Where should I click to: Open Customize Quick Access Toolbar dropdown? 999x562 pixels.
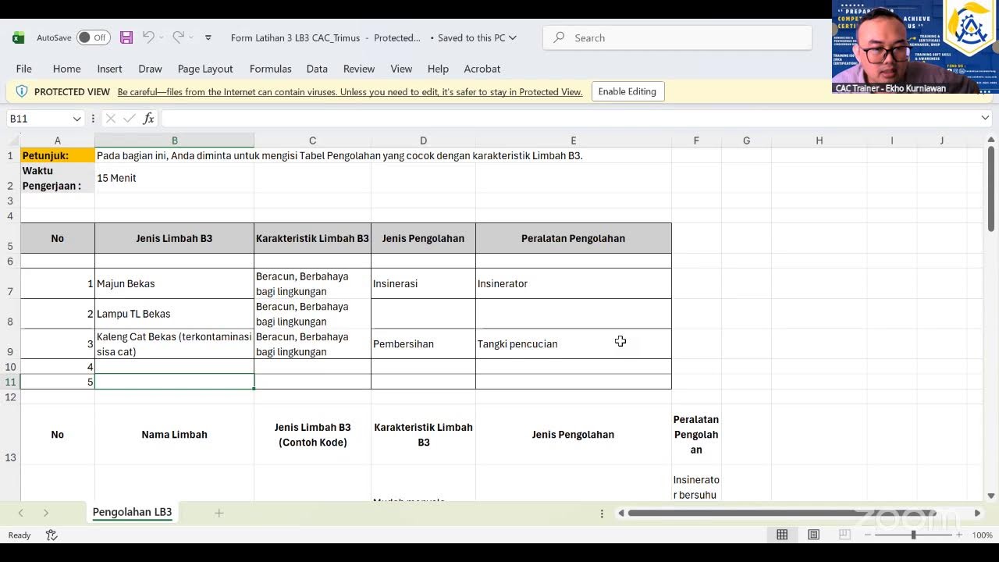208,37
